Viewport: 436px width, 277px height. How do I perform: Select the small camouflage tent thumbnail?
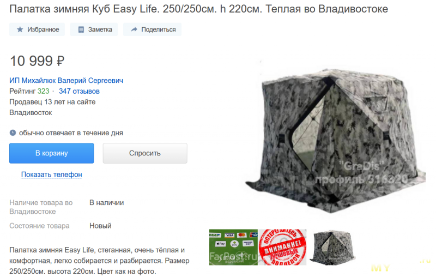[332, 246]
